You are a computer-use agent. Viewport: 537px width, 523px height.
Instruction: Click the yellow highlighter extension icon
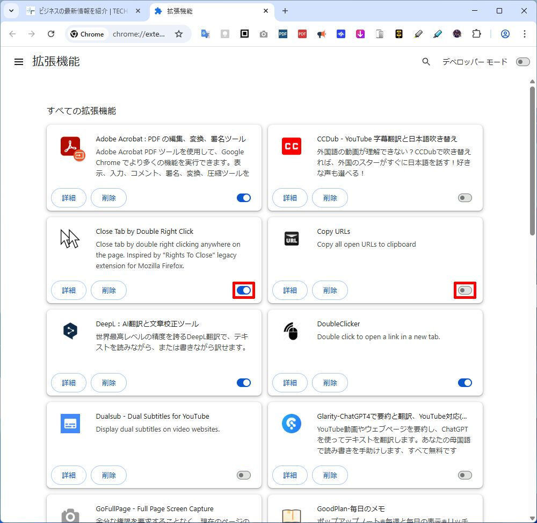click(418, 34)
